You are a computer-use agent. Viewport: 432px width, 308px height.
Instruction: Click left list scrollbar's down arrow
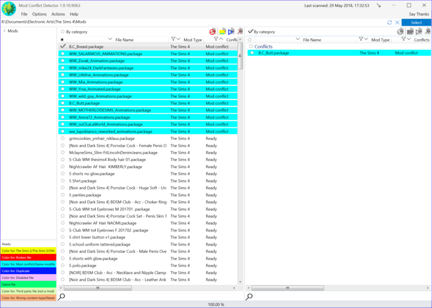click(x=240, y=282)
